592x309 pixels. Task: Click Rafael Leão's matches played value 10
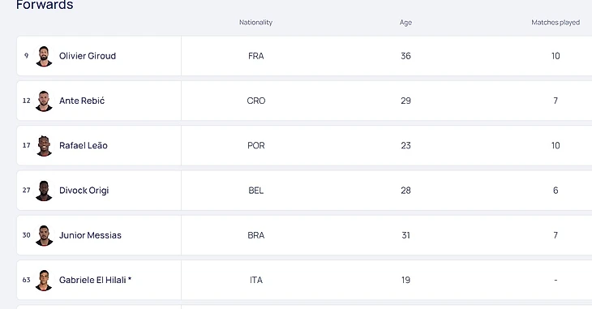tap(556, 145)
